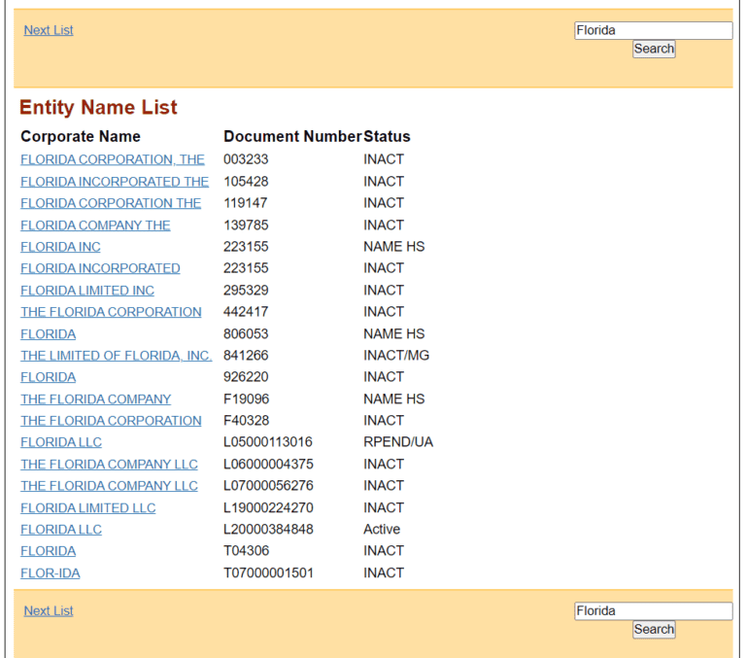Open THE LIMITED OF FLORIDA, INC. link
Screen dimensions: 746x658
(117, 356)
